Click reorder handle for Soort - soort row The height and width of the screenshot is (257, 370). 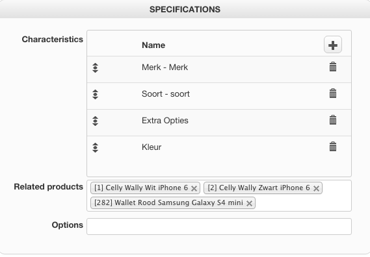click(x=95, y=95)
